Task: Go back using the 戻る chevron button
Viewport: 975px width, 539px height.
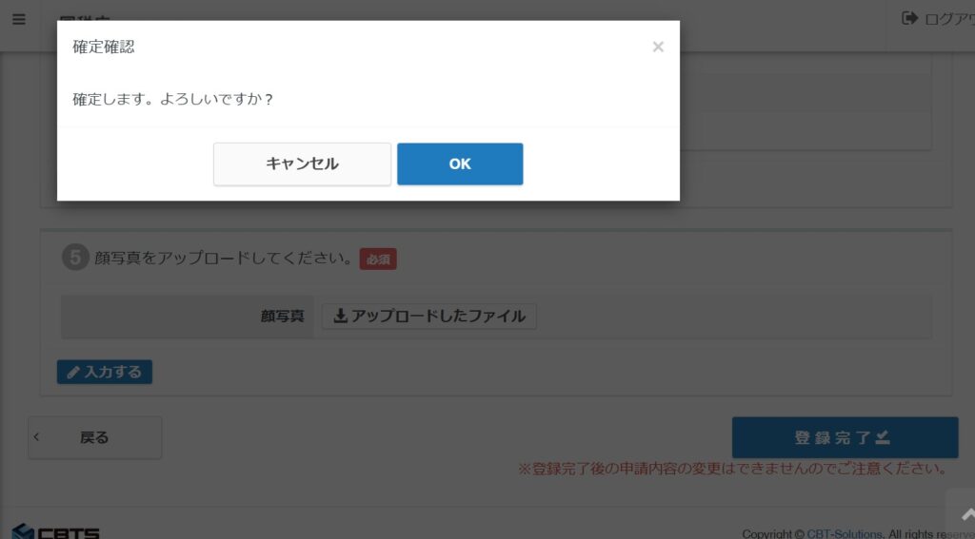Action: pyautogui.click(x=94, y=437)
